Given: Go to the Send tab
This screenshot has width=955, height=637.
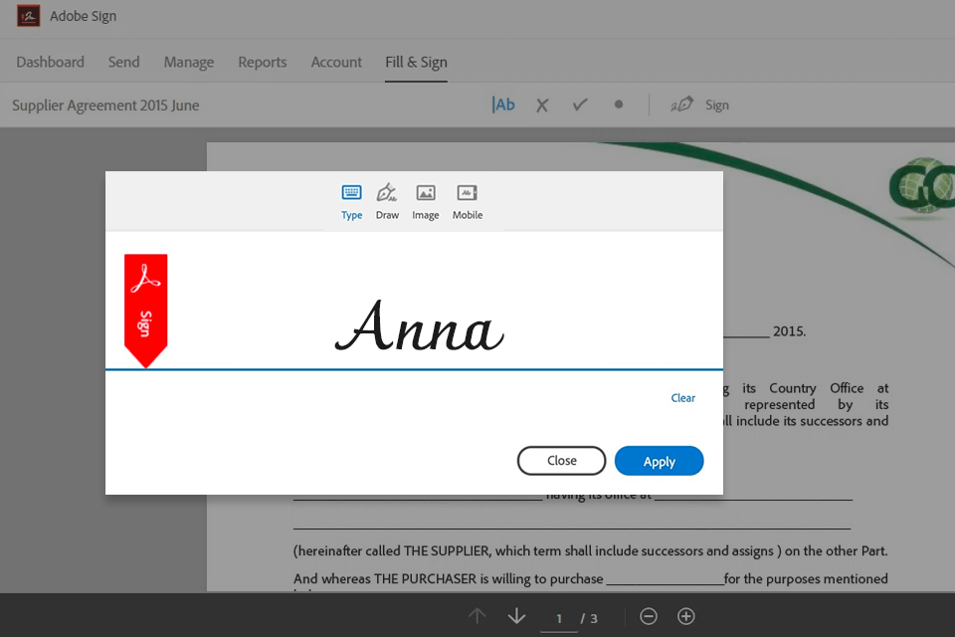Looking at the screenshot, I should click(123, 62).
